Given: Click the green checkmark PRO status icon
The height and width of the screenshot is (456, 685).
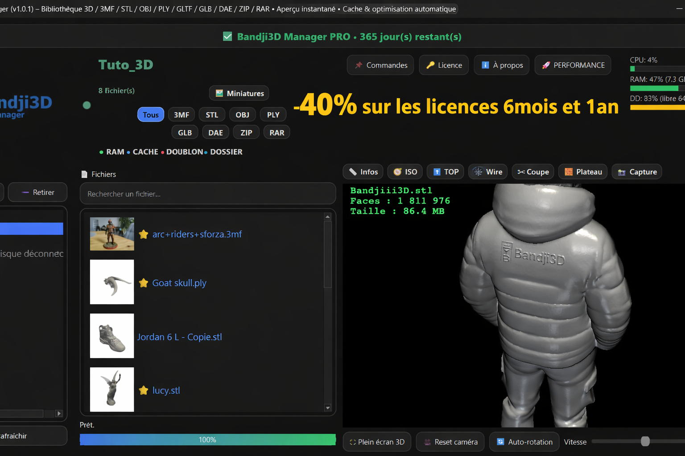Looking at the screenshot, I should pyautogui.click(x=227, y=37).
